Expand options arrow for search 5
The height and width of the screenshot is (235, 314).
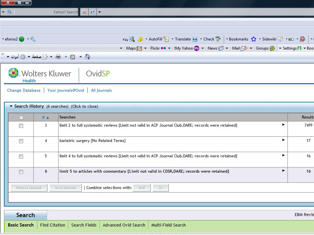[283, 155]
